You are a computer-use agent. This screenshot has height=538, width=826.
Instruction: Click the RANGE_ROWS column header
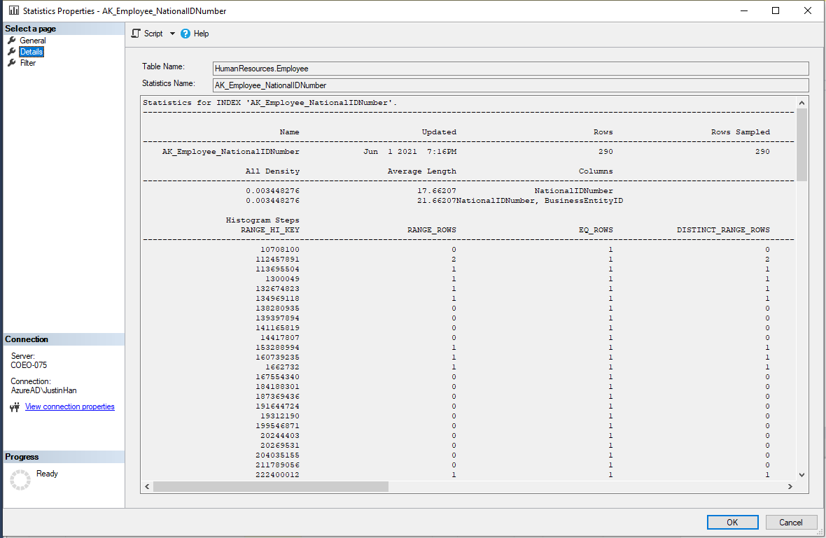coord(431,230)
